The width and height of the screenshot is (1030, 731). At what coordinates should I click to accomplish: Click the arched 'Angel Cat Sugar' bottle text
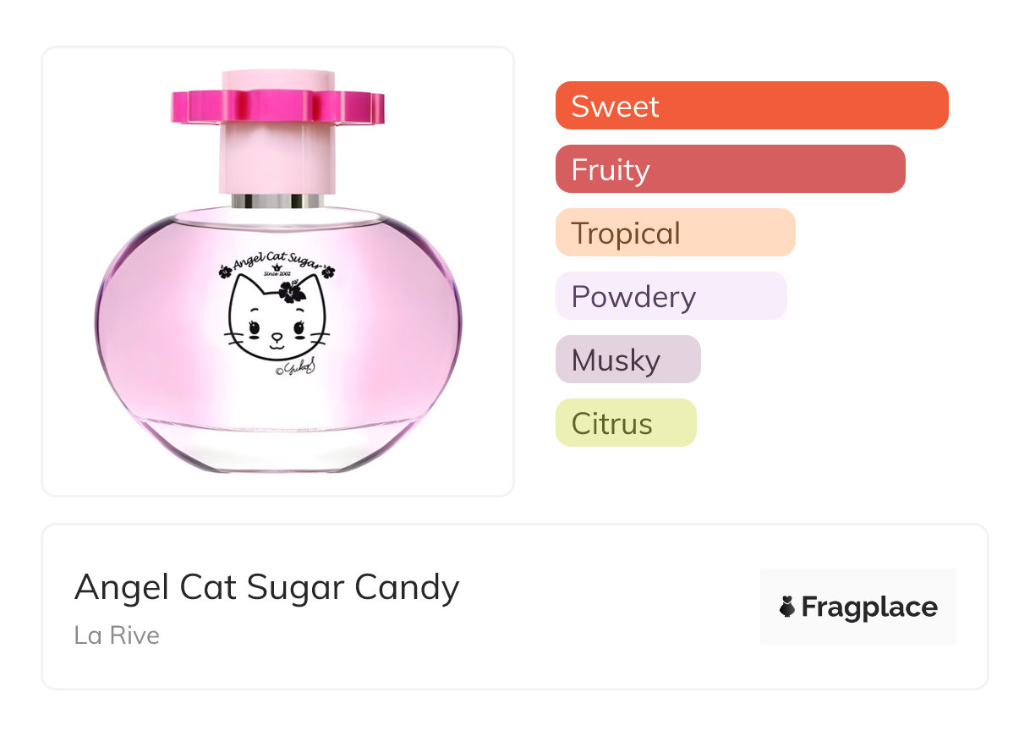tap(277, 257)
